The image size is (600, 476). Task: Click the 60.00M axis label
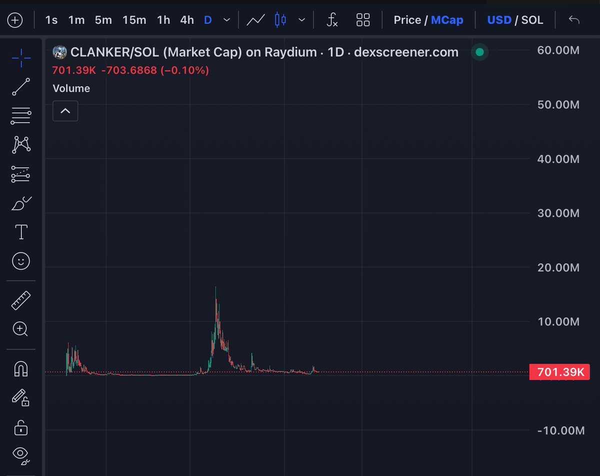(558, 50)
